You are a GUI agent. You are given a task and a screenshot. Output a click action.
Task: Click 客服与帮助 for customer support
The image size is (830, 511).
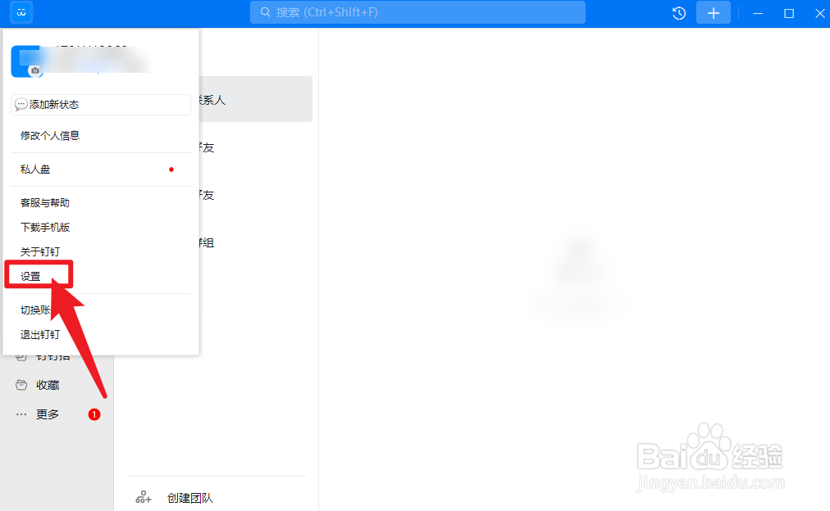46,202
